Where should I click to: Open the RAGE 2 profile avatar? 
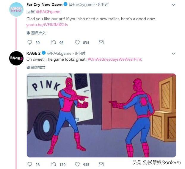click(x=16, y=58)
